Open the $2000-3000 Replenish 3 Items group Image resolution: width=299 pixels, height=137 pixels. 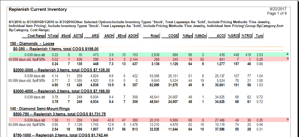62,70
